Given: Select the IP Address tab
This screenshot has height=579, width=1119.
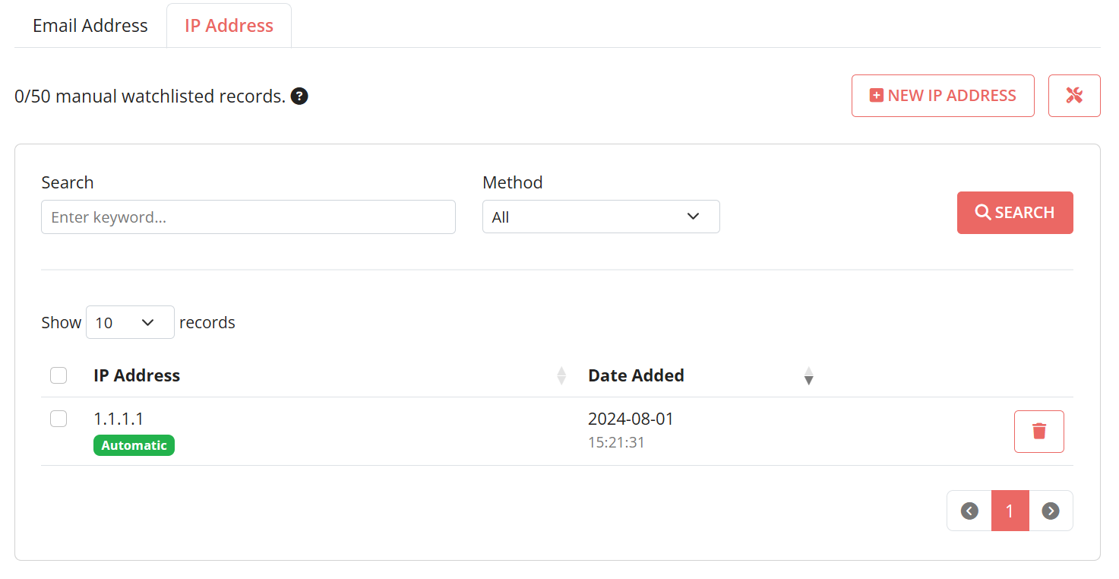Looking at the screenshot, I should pyautogui.click(x=229, y=25).
